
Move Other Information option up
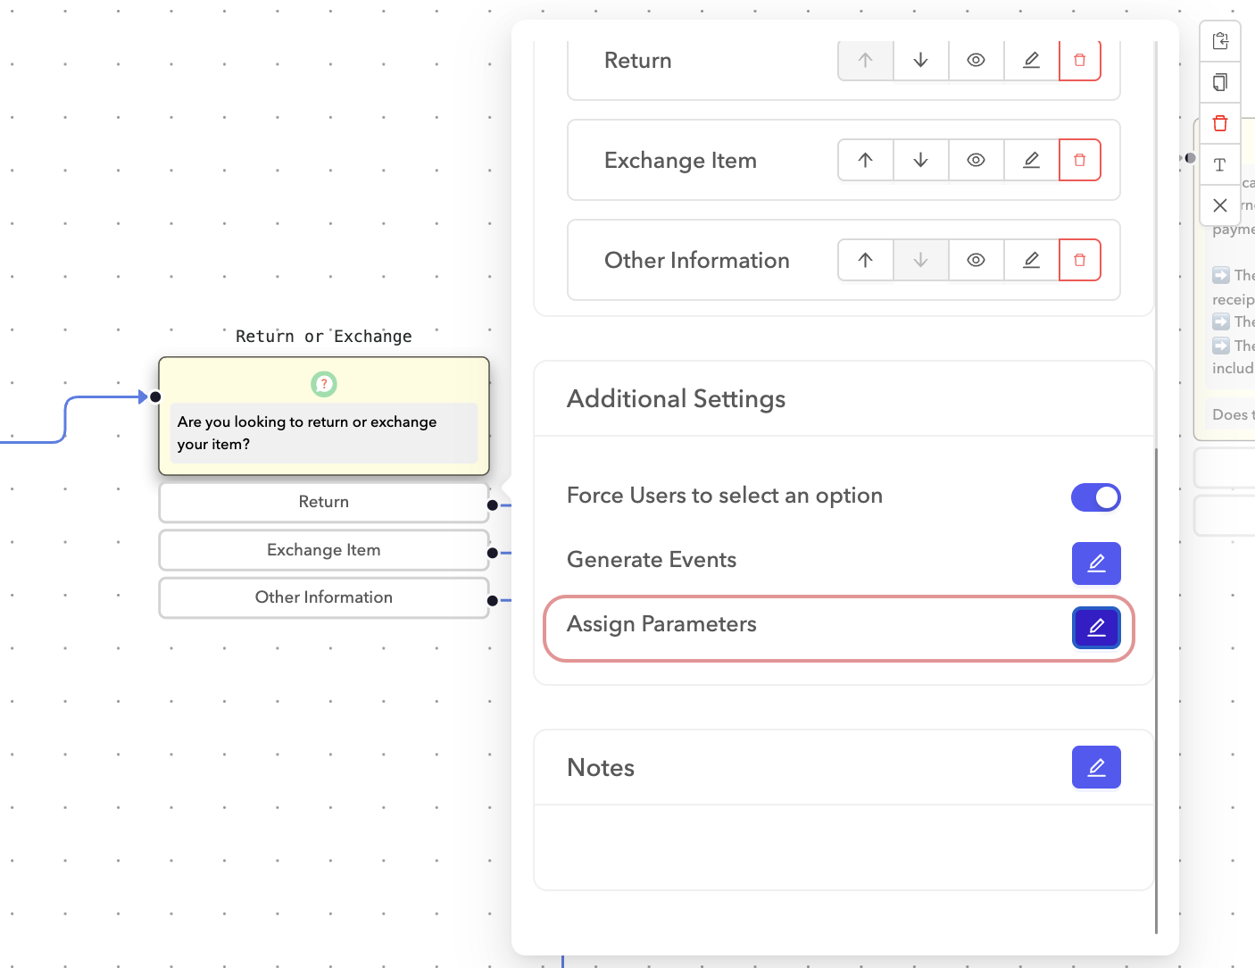click(x=865, y=260)
